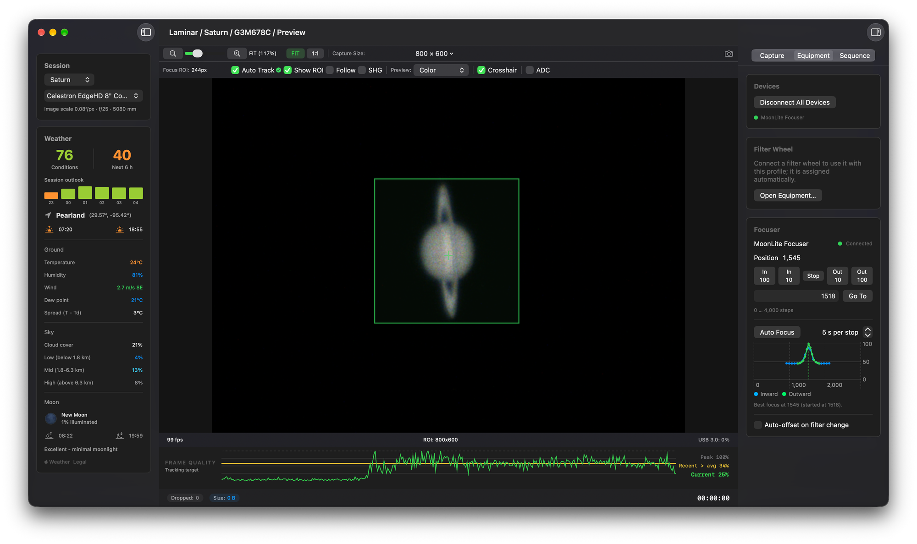Click the zoom out magnifier icon
Viewport: 917px width, 544px height.
point(173,54)
